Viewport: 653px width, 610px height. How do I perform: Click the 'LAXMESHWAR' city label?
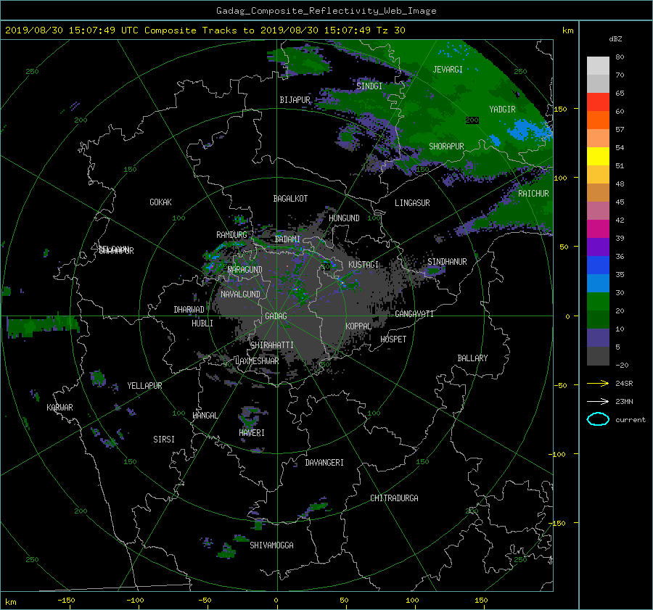(x=257, y=361)
